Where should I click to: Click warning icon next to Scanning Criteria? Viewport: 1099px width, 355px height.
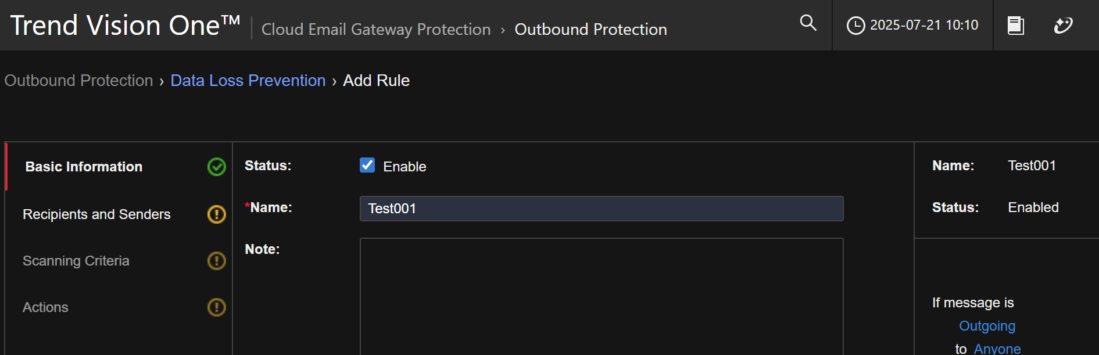pyautogui.click(x=217, y=261)
